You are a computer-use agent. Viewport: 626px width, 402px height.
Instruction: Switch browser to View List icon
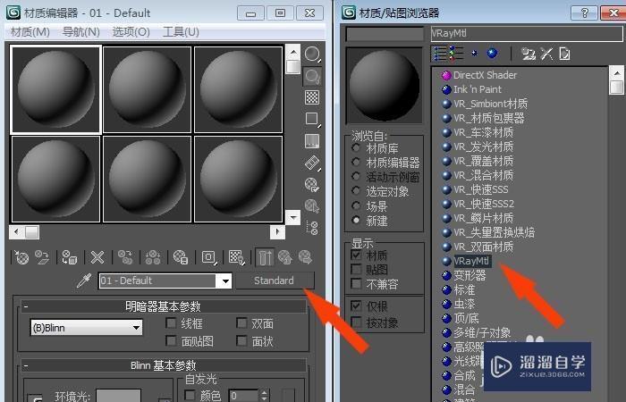click(440, 54)
